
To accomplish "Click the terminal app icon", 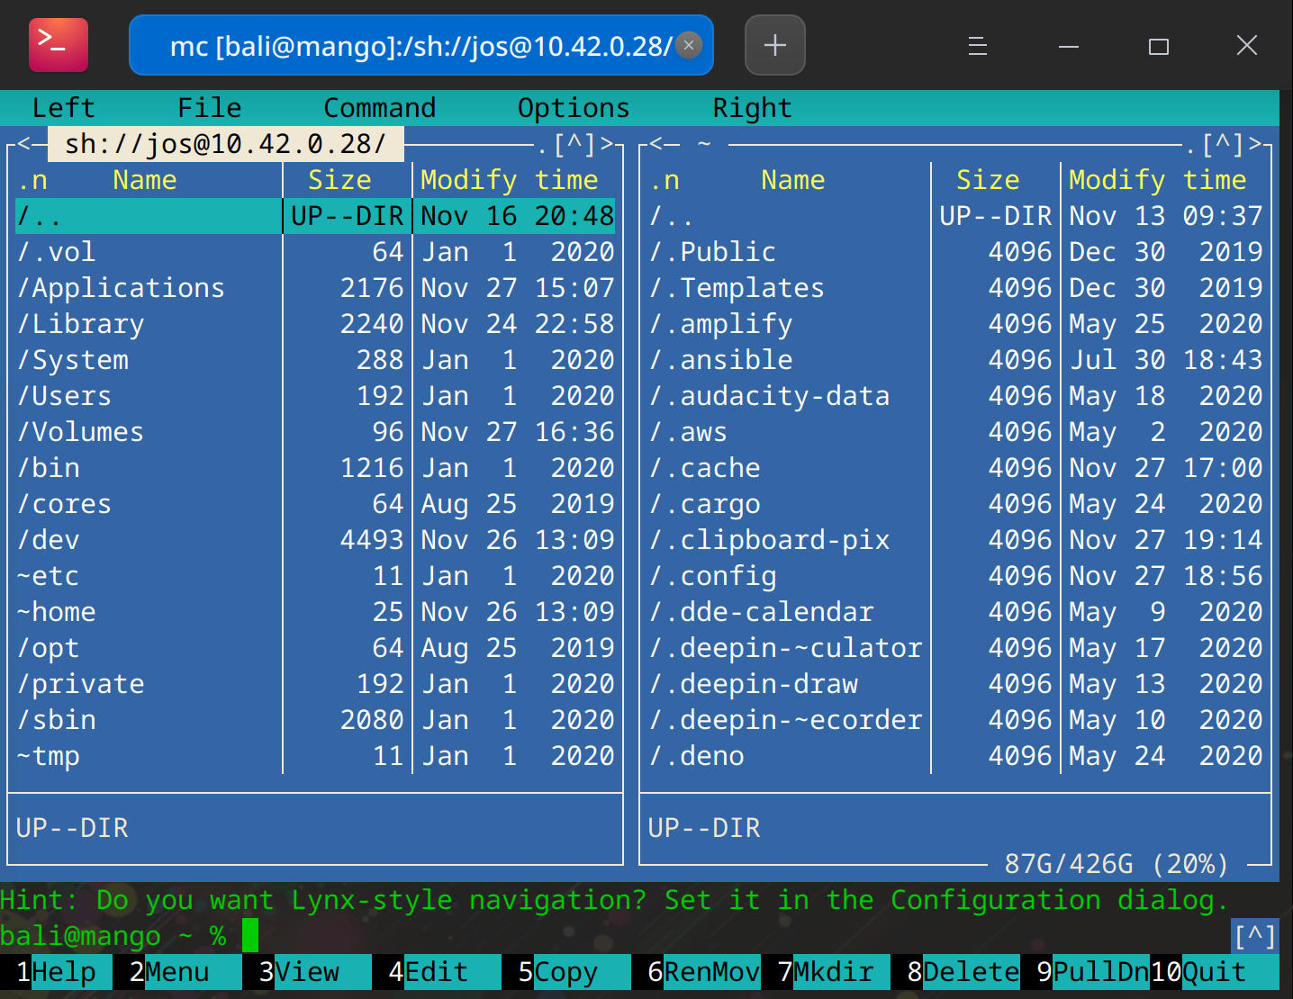I will pos(59,44).
